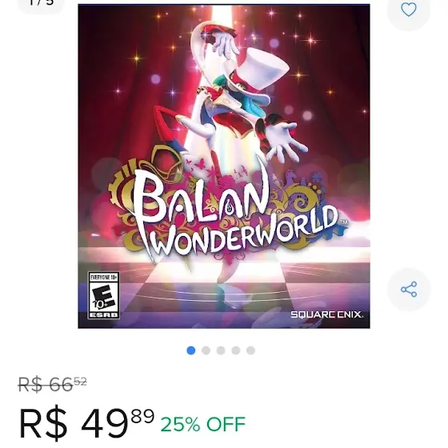
Task: Jump to the third image dot
Action: point(221,350)
